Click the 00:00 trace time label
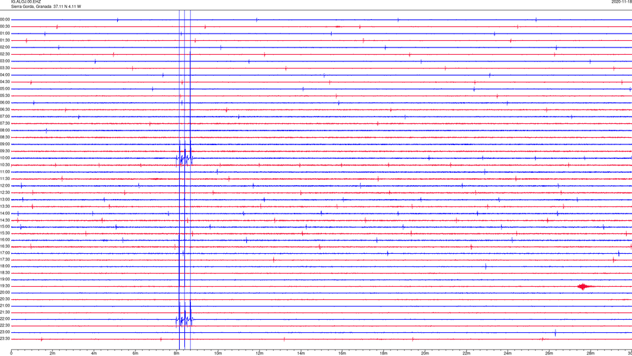Viewport: 632px width, 356px height. 5,19
